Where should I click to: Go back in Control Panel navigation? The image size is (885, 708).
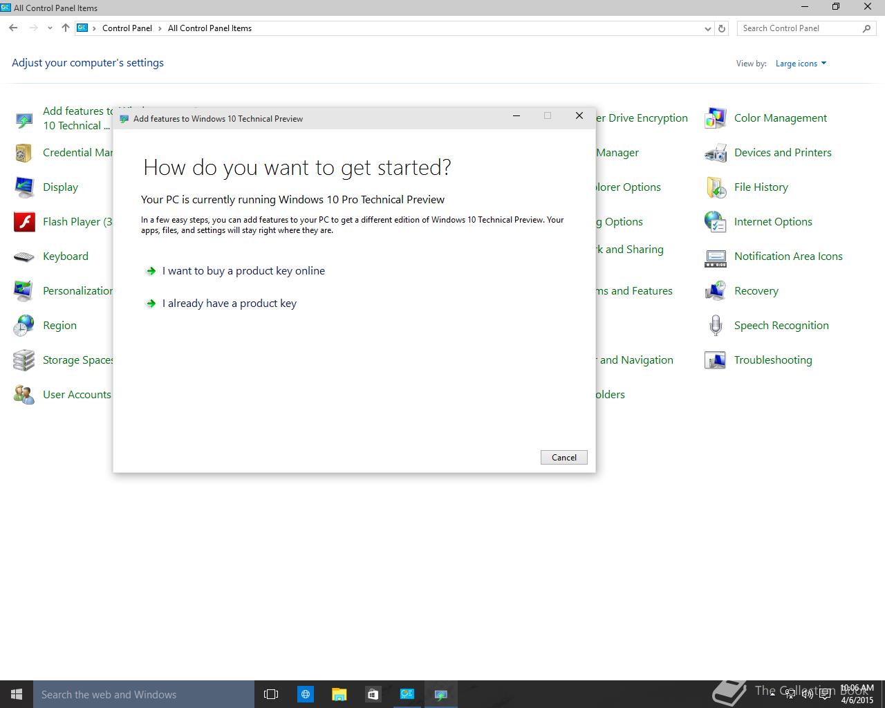click(x=13, y=28)
